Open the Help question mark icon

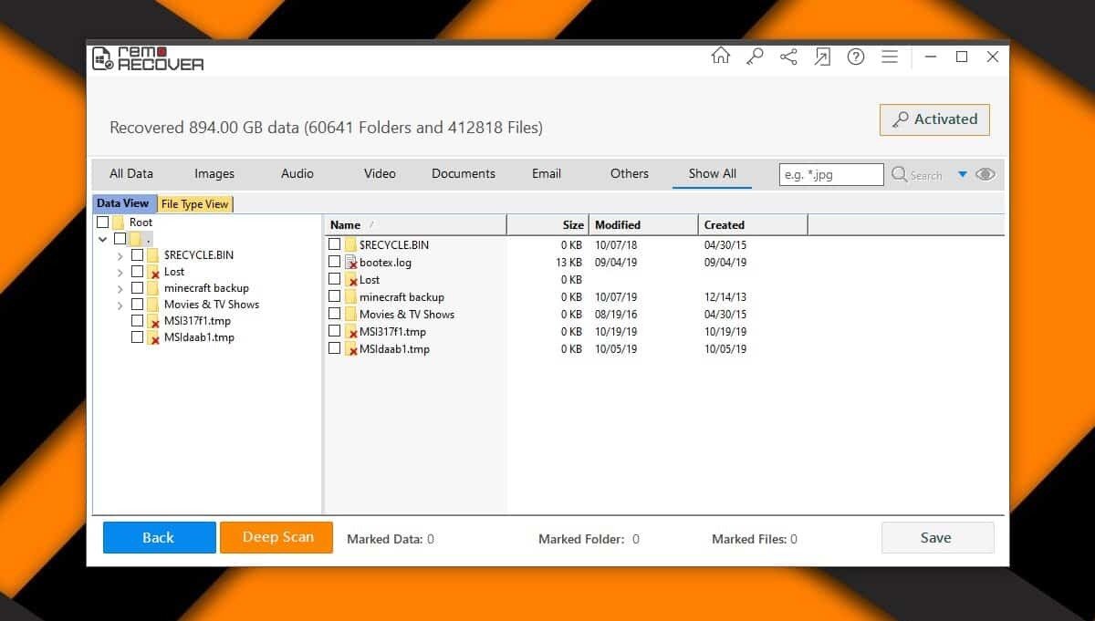[x=856, y=56]
